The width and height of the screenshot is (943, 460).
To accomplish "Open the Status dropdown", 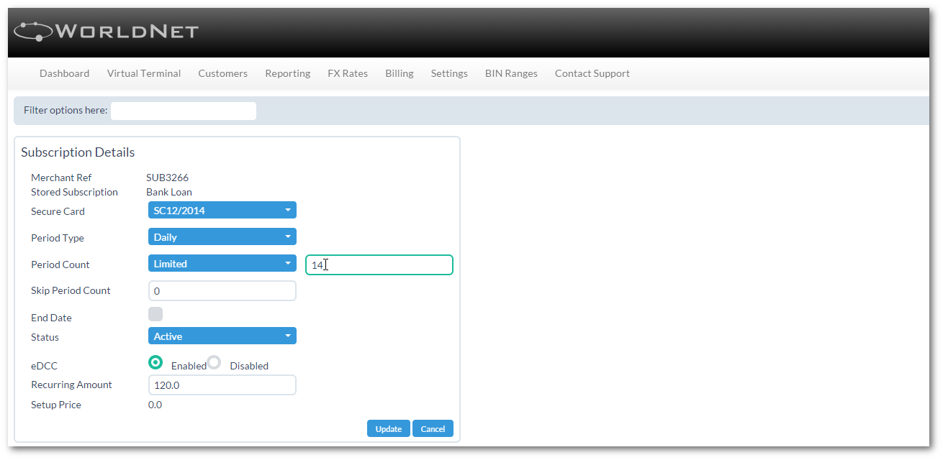I will coord(222,336).
